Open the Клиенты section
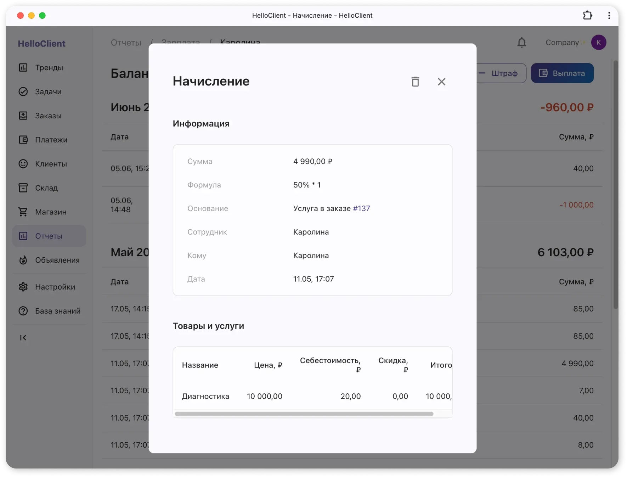The height and width of the screenshot is (477, 627). point(50,164)
